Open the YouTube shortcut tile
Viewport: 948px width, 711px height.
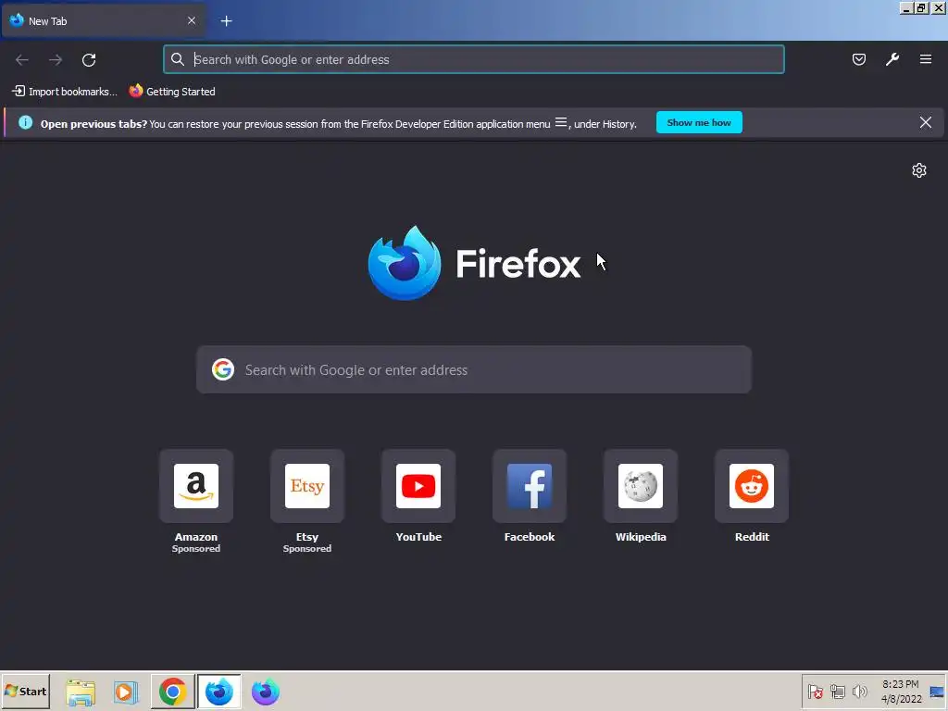click(x=418, y=486)
